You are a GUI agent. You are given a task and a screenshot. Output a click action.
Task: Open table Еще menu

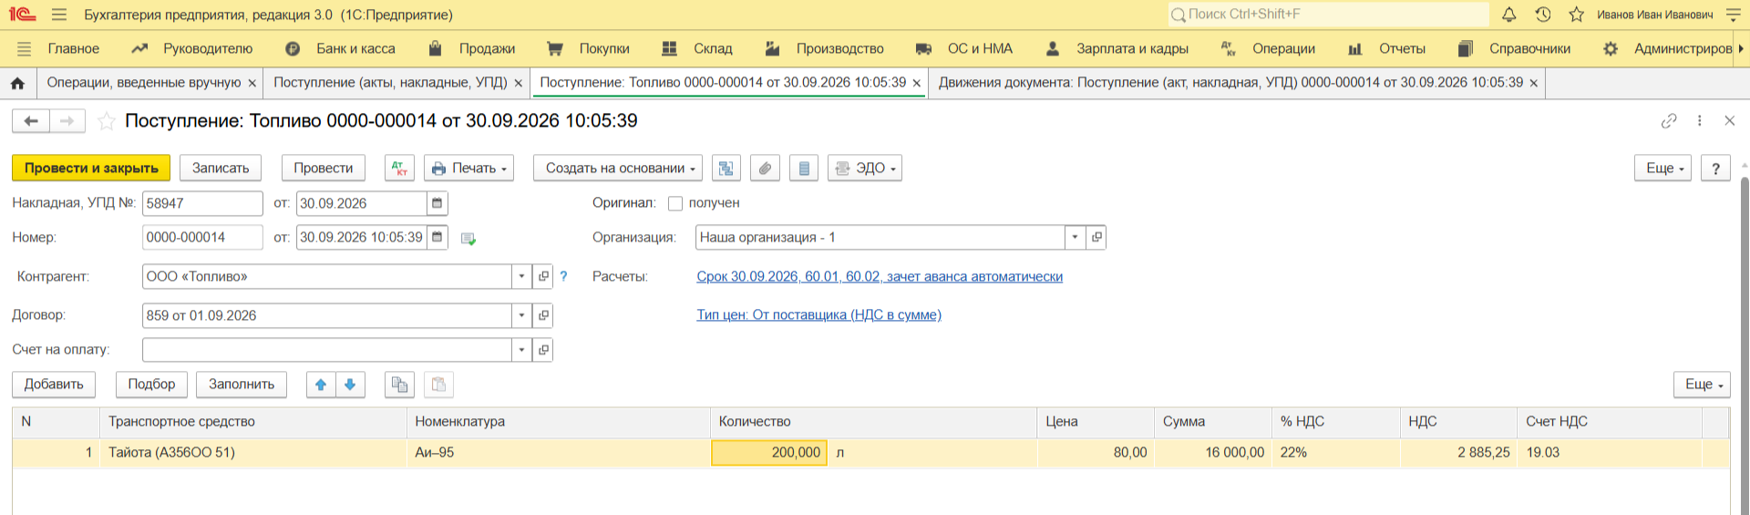click(x=1702, y=385)
